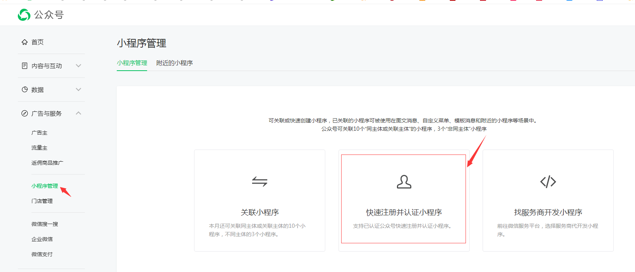
Task: Switch to the 小程序管理 tab
Action: click(x=132, y=63)
